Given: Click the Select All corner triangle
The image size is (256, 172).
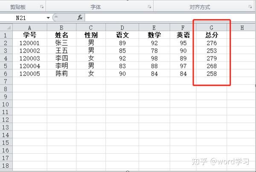Looking at the screenshot, I should pos(6,27).
